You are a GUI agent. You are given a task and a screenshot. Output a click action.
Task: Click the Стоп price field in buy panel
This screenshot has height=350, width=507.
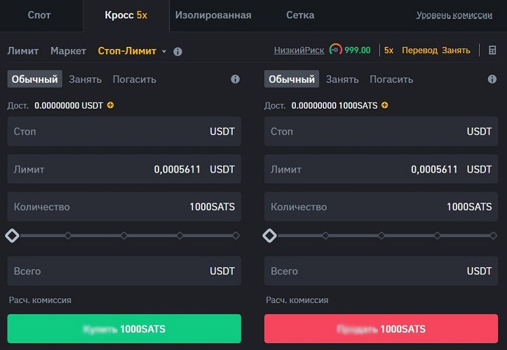(x=124, y=131)
